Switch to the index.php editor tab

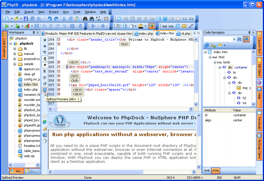pyautogui.click(x=146, y=33)
